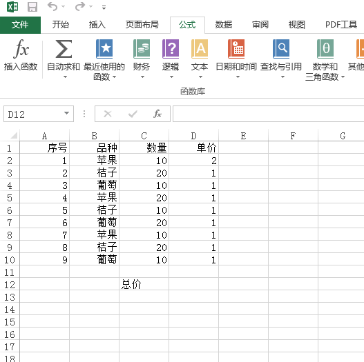Cancel entry with the formula bar X

click(x=108, y=114)
